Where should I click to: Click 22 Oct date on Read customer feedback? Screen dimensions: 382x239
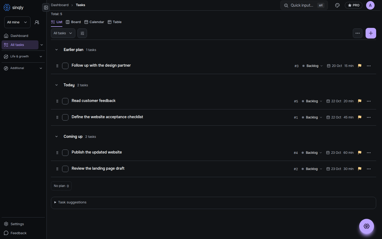(334, 101)
